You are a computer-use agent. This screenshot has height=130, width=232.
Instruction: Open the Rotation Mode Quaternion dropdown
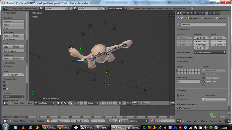[x=210, y=52]
